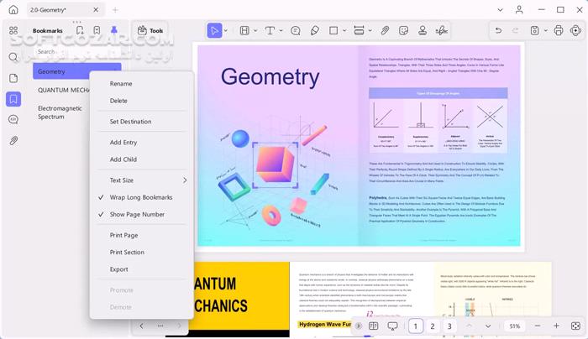Pick the sticky note comment tool
The width and height of the screenshot is (588, 339).
296,31
